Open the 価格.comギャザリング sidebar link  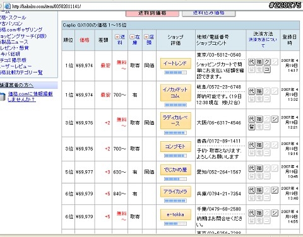pos(21,30)
